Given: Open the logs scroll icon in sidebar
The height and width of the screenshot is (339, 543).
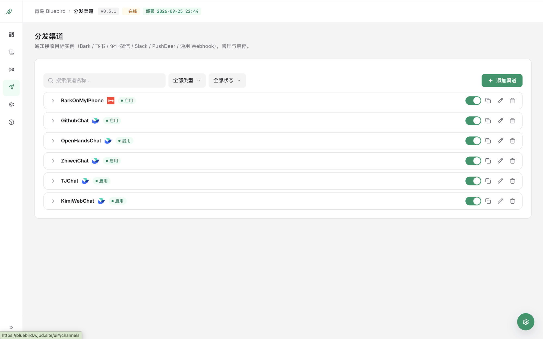Looking at the screenshot, I should click(11, 52).
